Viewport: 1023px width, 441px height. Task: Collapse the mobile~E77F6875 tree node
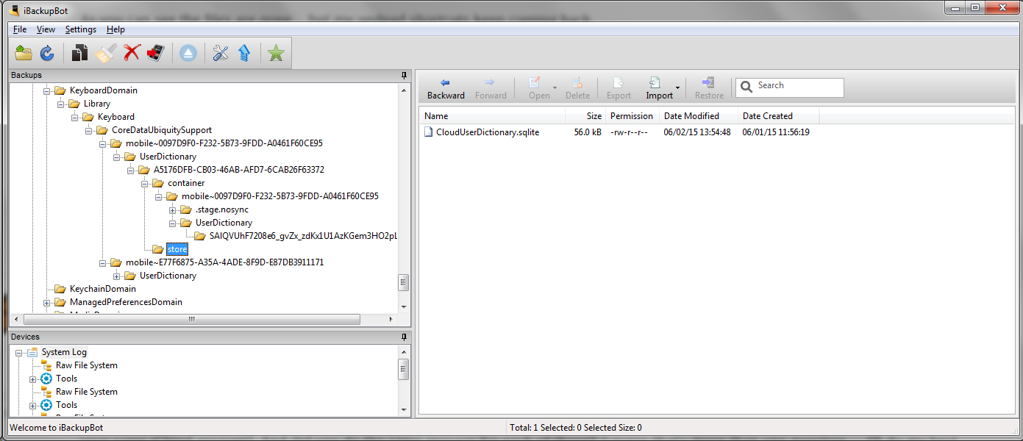coord(103,262)
